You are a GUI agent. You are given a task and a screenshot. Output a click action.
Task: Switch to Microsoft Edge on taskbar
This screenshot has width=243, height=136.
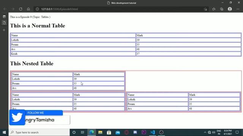coord(92,132)
